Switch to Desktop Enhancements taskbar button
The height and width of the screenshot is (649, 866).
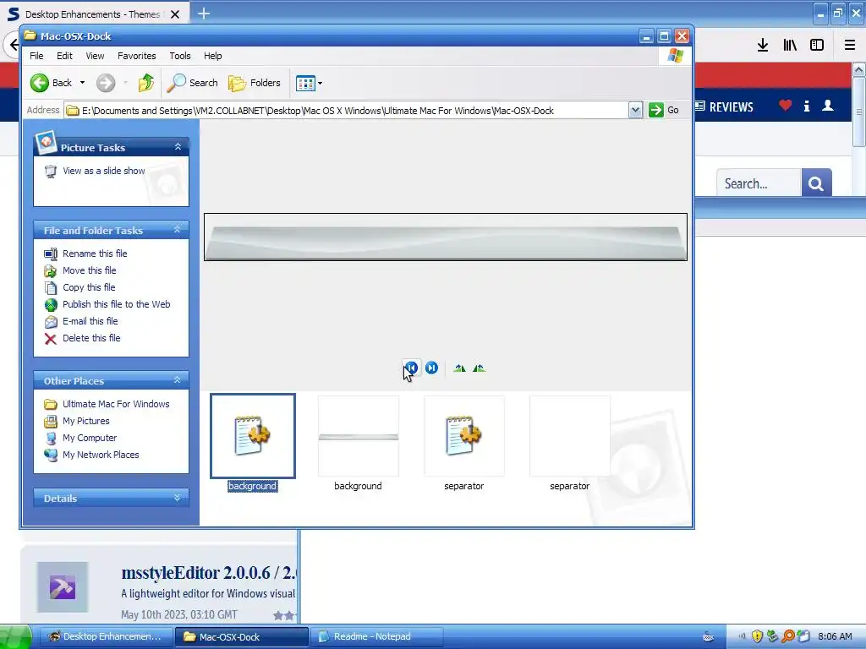coord(105,636)
